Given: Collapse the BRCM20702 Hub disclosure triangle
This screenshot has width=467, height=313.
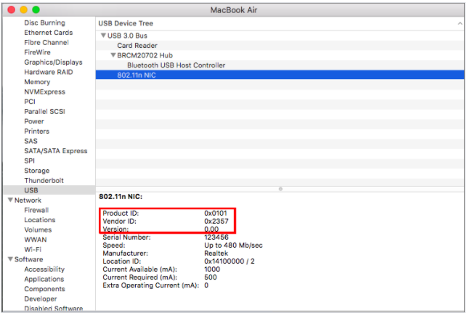Looking at the screenshot, I should click(x=113, y=55).
